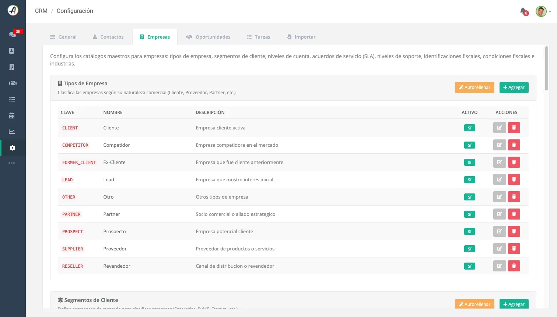Click the NOMBRE column header

[x=113, y=113]
